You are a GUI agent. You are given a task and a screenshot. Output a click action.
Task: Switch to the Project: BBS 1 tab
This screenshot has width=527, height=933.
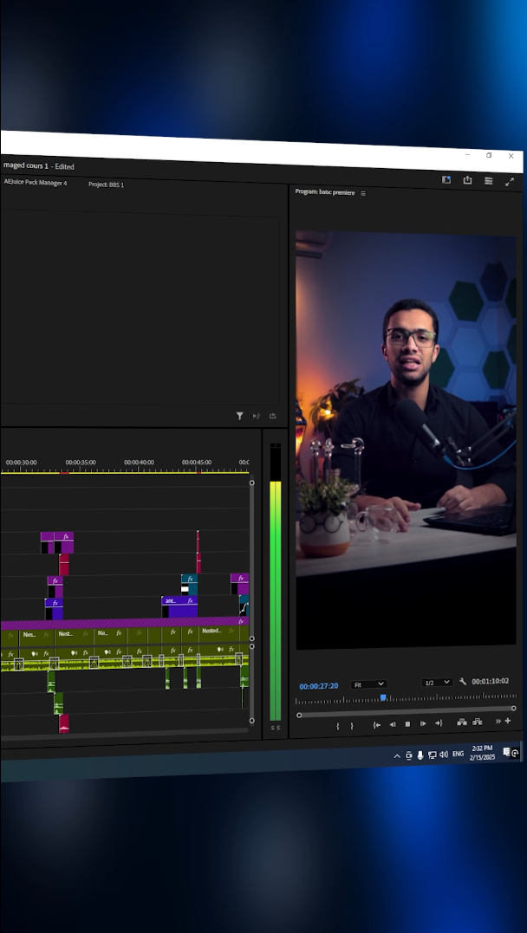[x=106, y=185]
